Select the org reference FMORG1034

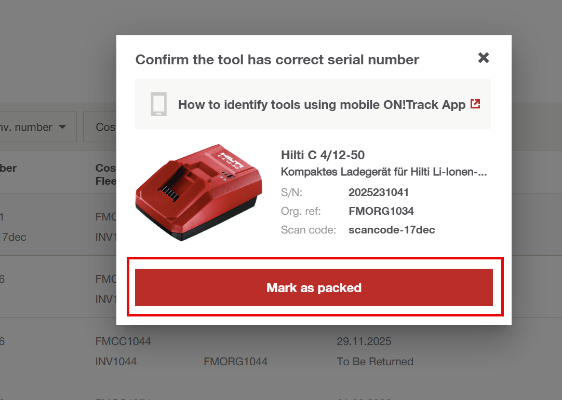(381, 211)
